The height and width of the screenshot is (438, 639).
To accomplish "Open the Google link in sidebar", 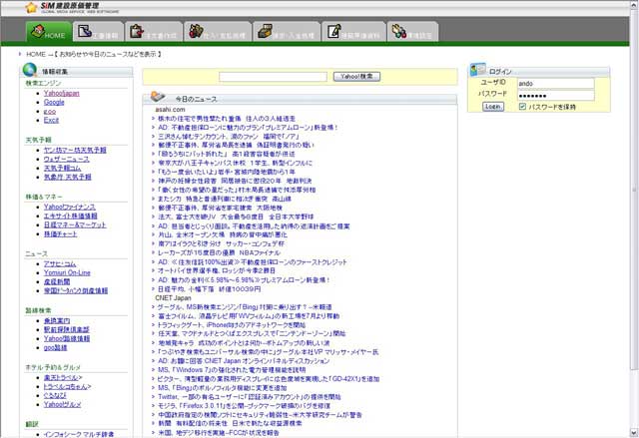I will [x=54, y=102].
